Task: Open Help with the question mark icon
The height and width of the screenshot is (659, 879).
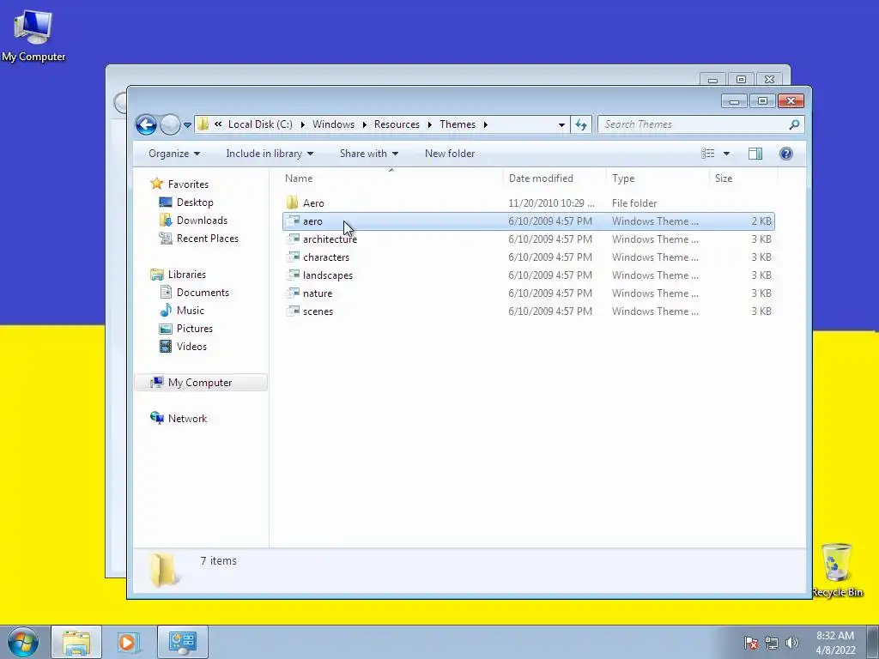Action: tap(786, 154)
